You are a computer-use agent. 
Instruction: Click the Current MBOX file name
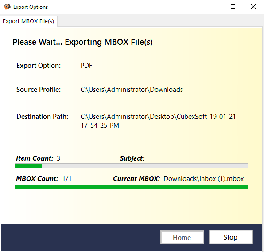click(x=204, y=179)
